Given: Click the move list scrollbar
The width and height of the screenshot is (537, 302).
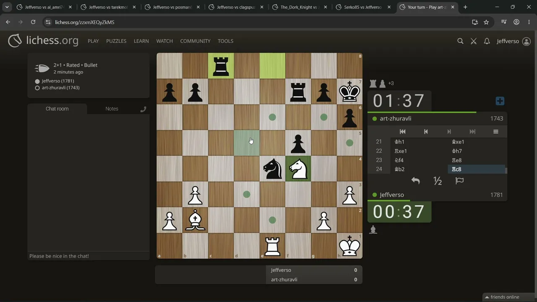Looking at the screenshot, I should [506, 170].
